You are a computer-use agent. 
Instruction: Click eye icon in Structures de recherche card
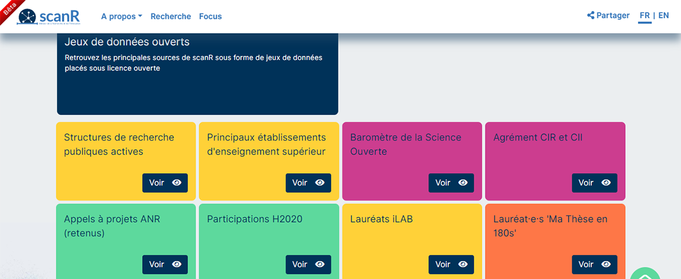click(176, 183)
